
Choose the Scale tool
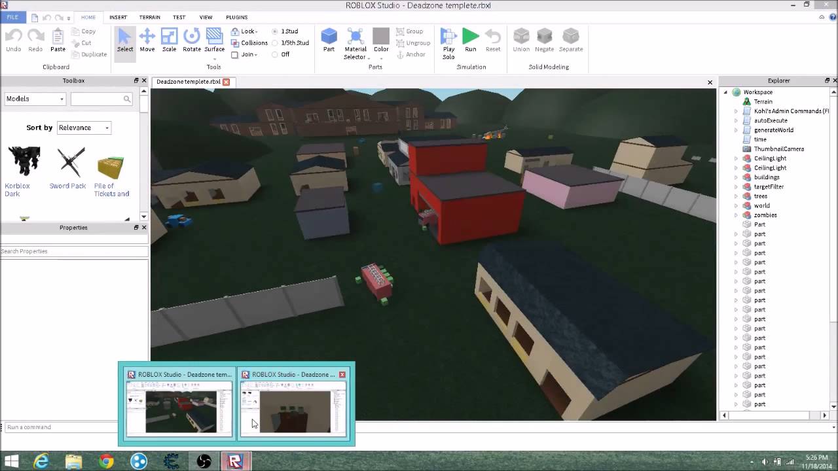[x=169, y=41]
